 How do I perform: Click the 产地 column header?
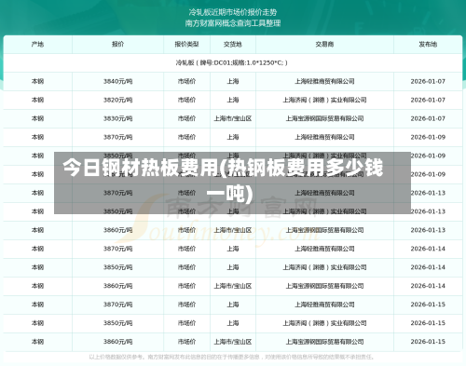point(37,44)
